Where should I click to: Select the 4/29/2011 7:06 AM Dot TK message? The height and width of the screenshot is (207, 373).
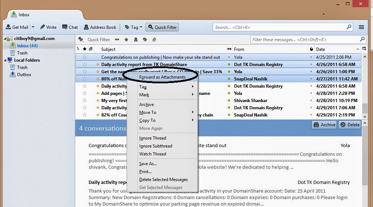[219, 108]
